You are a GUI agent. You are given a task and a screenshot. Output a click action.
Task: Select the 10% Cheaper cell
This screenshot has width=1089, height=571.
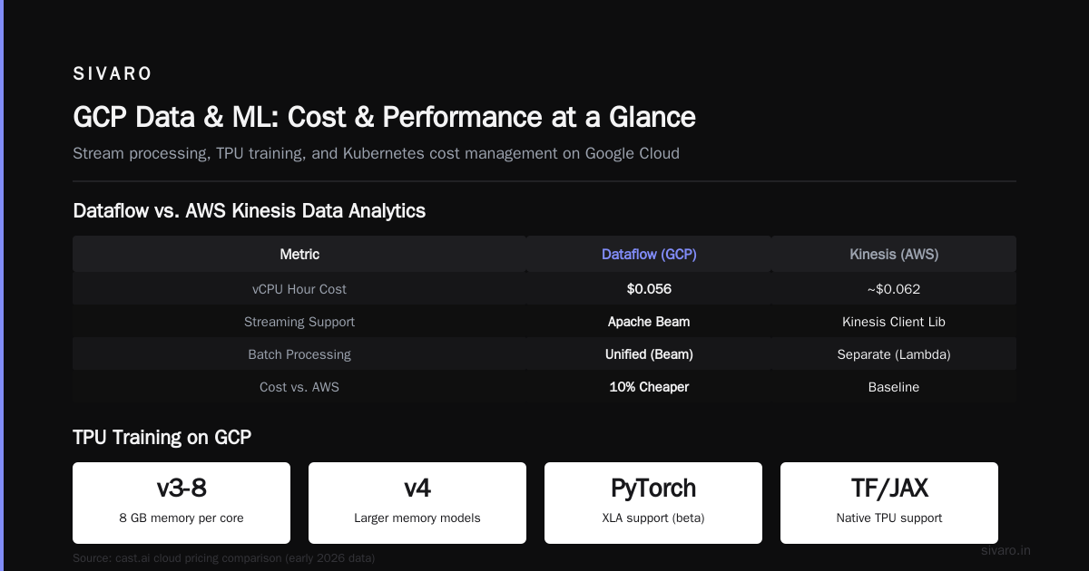[649, 387]
